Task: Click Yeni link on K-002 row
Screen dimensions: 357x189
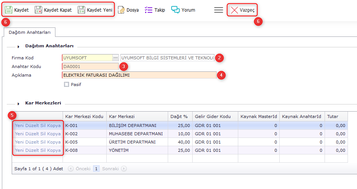Action: [20, 134]
